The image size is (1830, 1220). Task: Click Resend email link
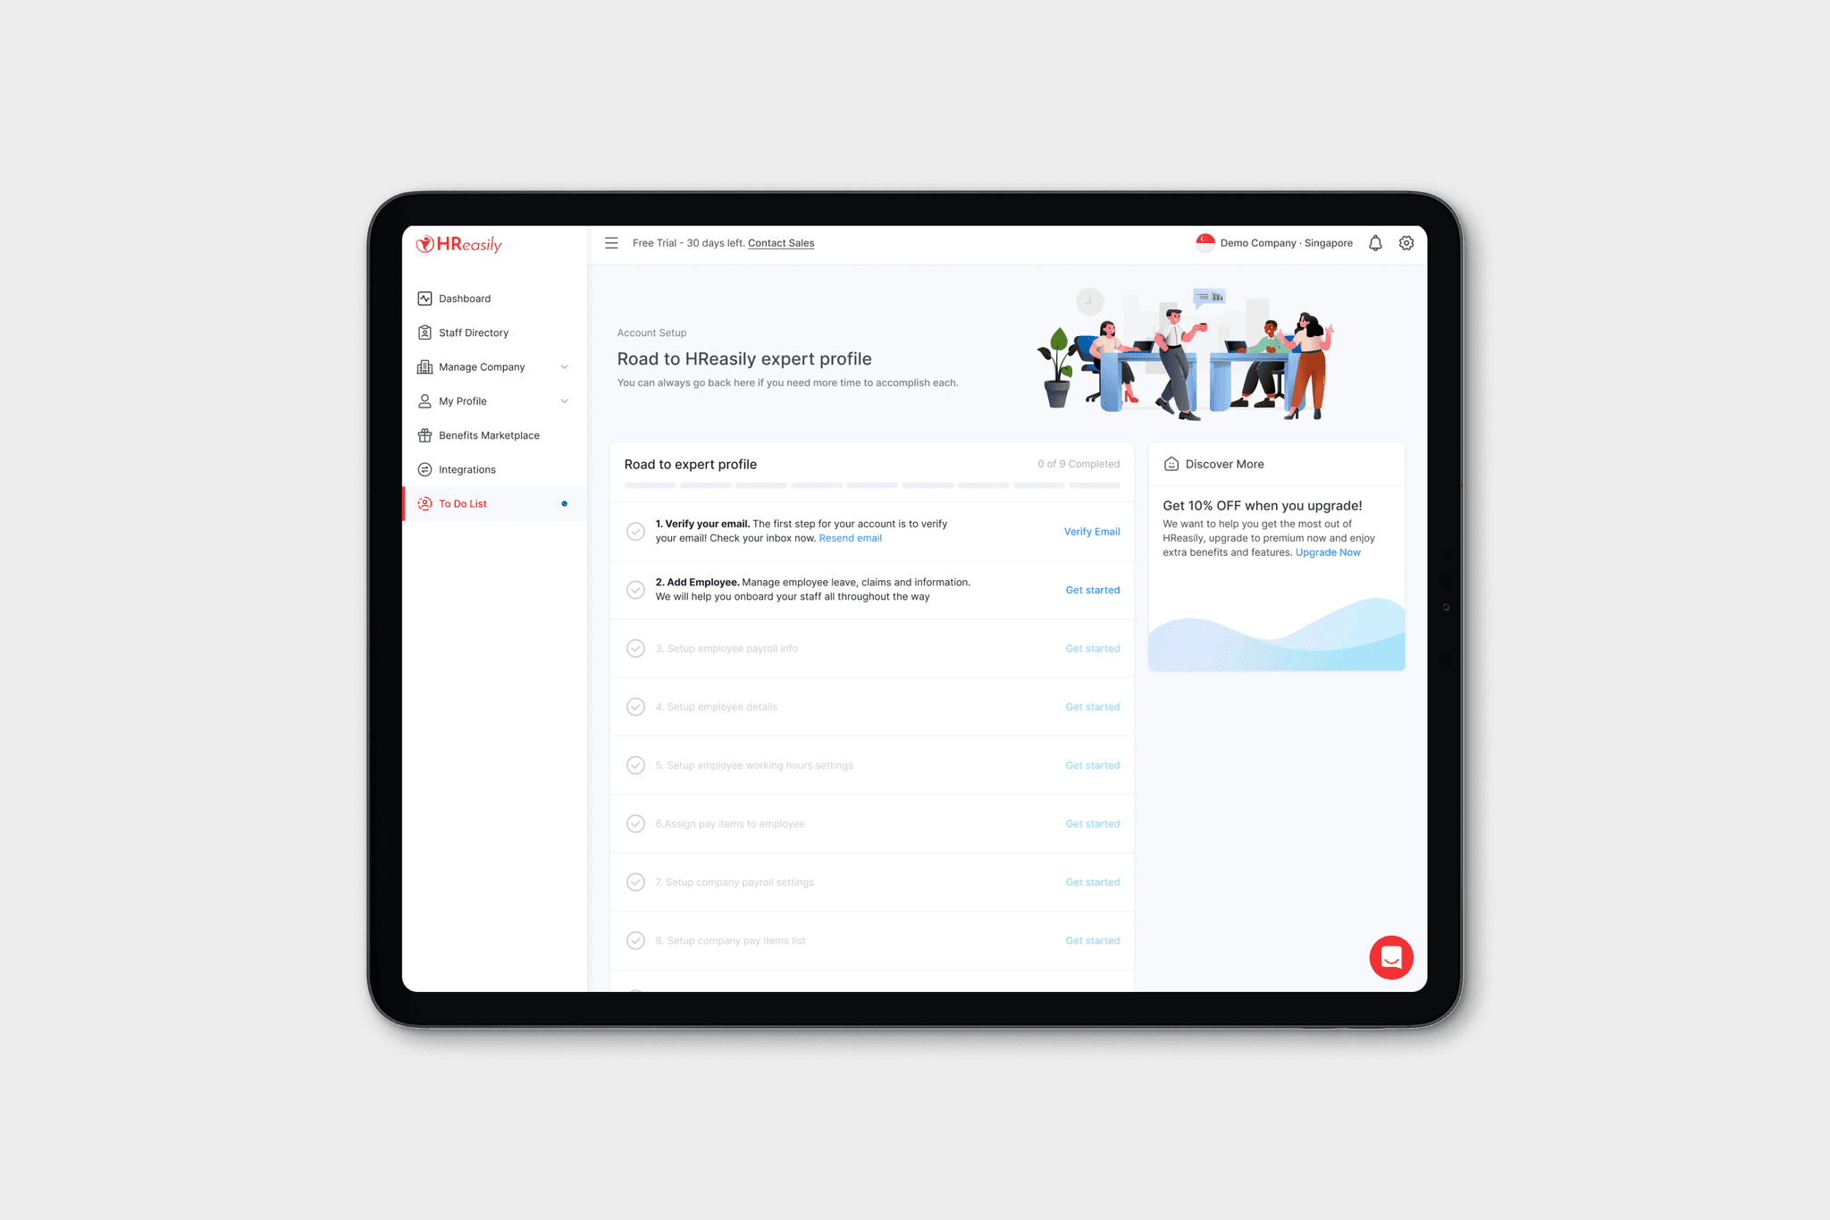click(848, 538)
